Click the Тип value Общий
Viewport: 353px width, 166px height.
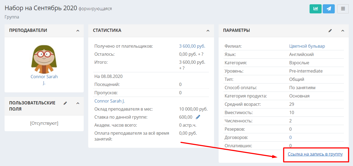click(x=297, y=79)
